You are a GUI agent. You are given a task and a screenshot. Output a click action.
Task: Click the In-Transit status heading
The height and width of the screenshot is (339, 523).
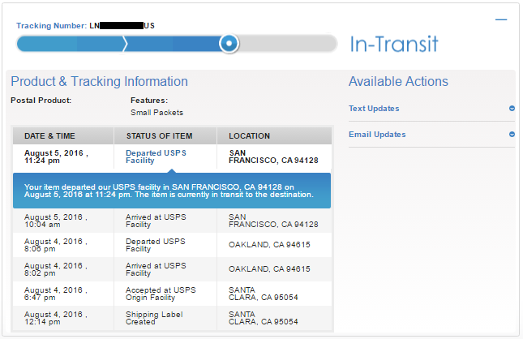[x=394, y=44]
